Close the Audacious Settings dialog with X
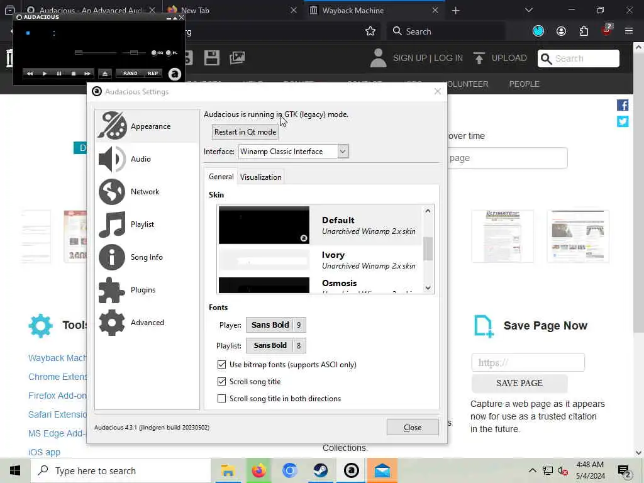This screenshot has width=644, height=483. tap(438, 92)
